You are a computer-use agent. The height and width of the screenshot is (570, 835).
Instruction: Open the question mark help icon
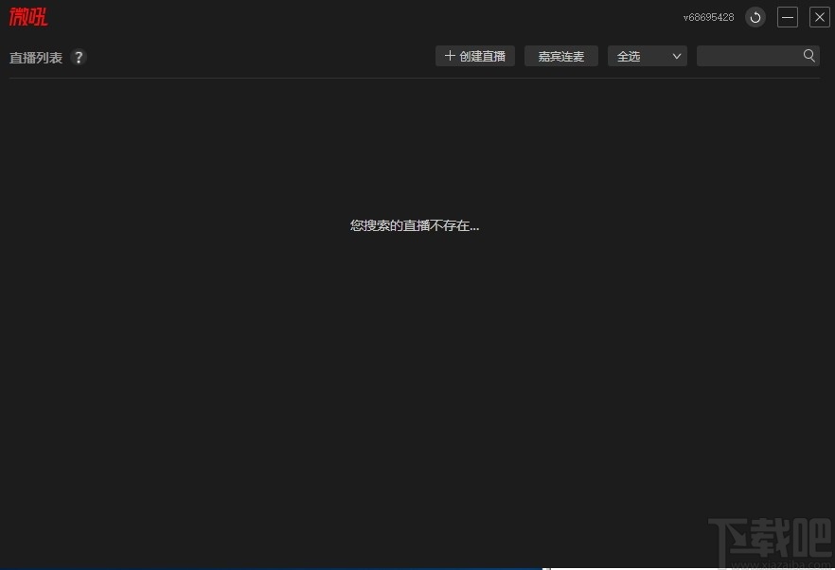79,57
